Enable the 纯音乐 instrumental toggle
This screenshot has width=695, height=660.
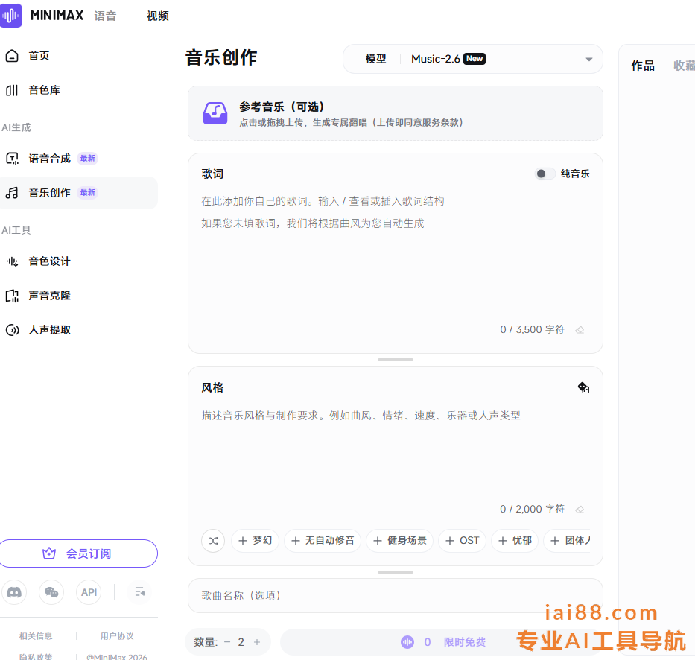(x=545, y=174)
